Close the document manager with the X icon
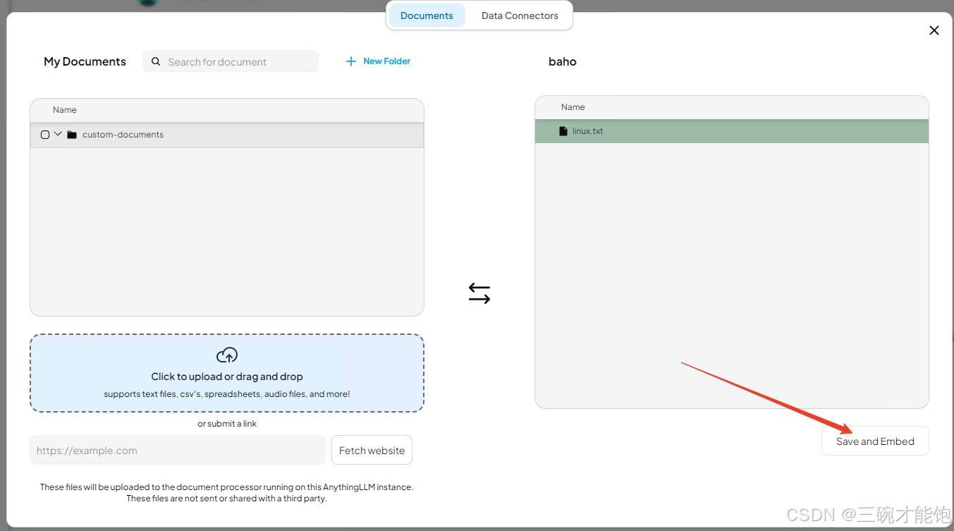 (934, 30)
